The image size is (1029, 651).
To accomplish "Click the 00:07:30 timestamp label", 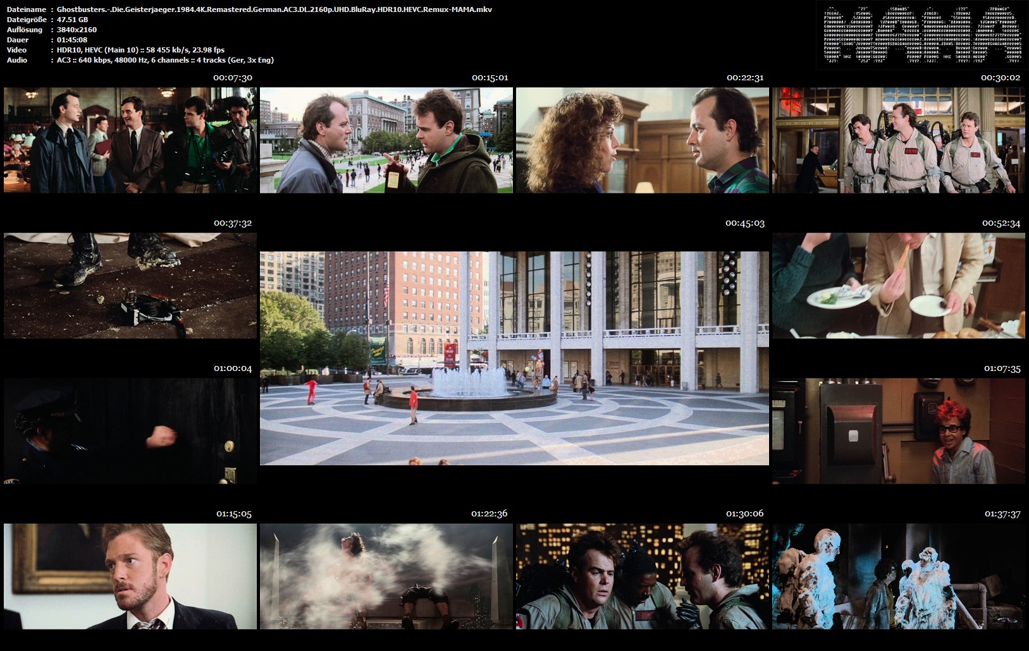I will [x=233, y=78].
